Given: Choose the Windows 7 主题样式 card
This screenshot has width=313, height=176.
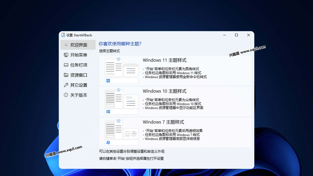Looking at the screenshot, I should click(x=175, y=132).
